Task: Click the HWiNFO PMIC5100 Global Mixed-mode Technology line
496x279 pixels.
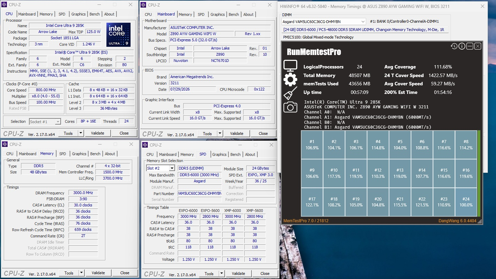Action: click(318, 37)
